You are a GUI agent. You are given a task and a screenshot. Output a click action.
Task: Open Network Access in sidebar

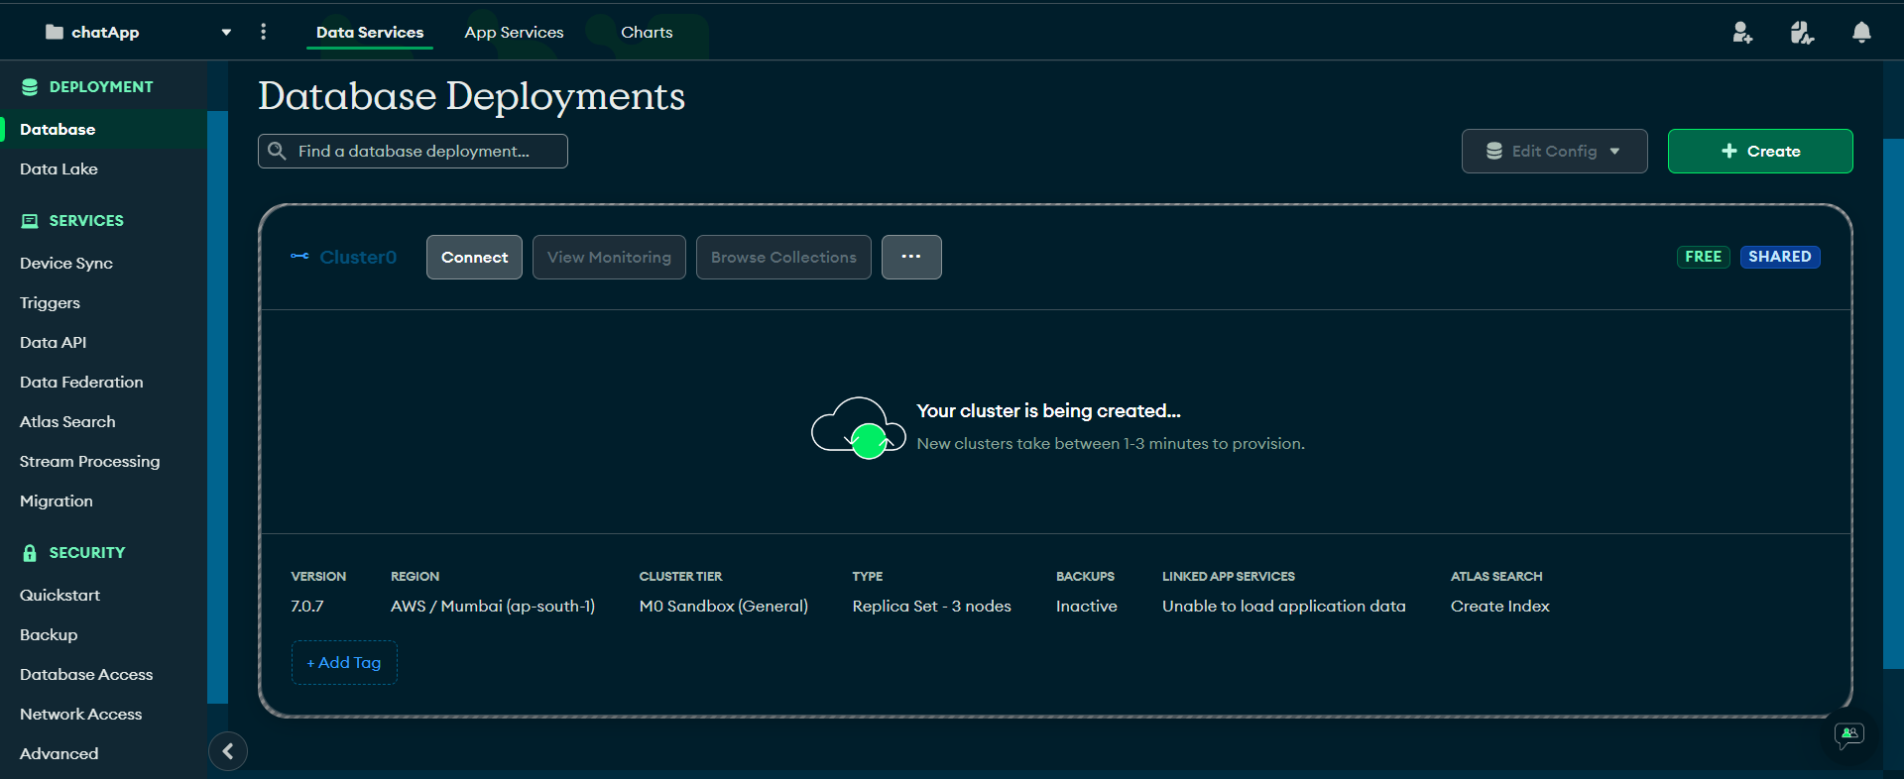[x=80, y=715]
